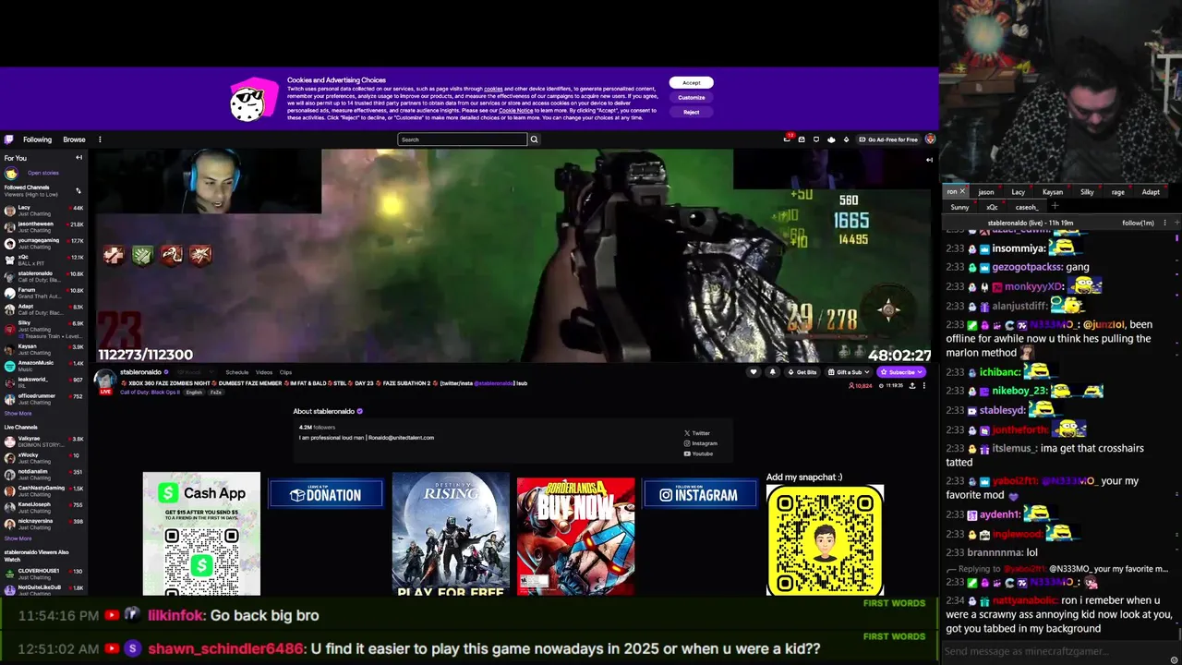Switch to the Silky chat tab

[x=1087, y=192]
